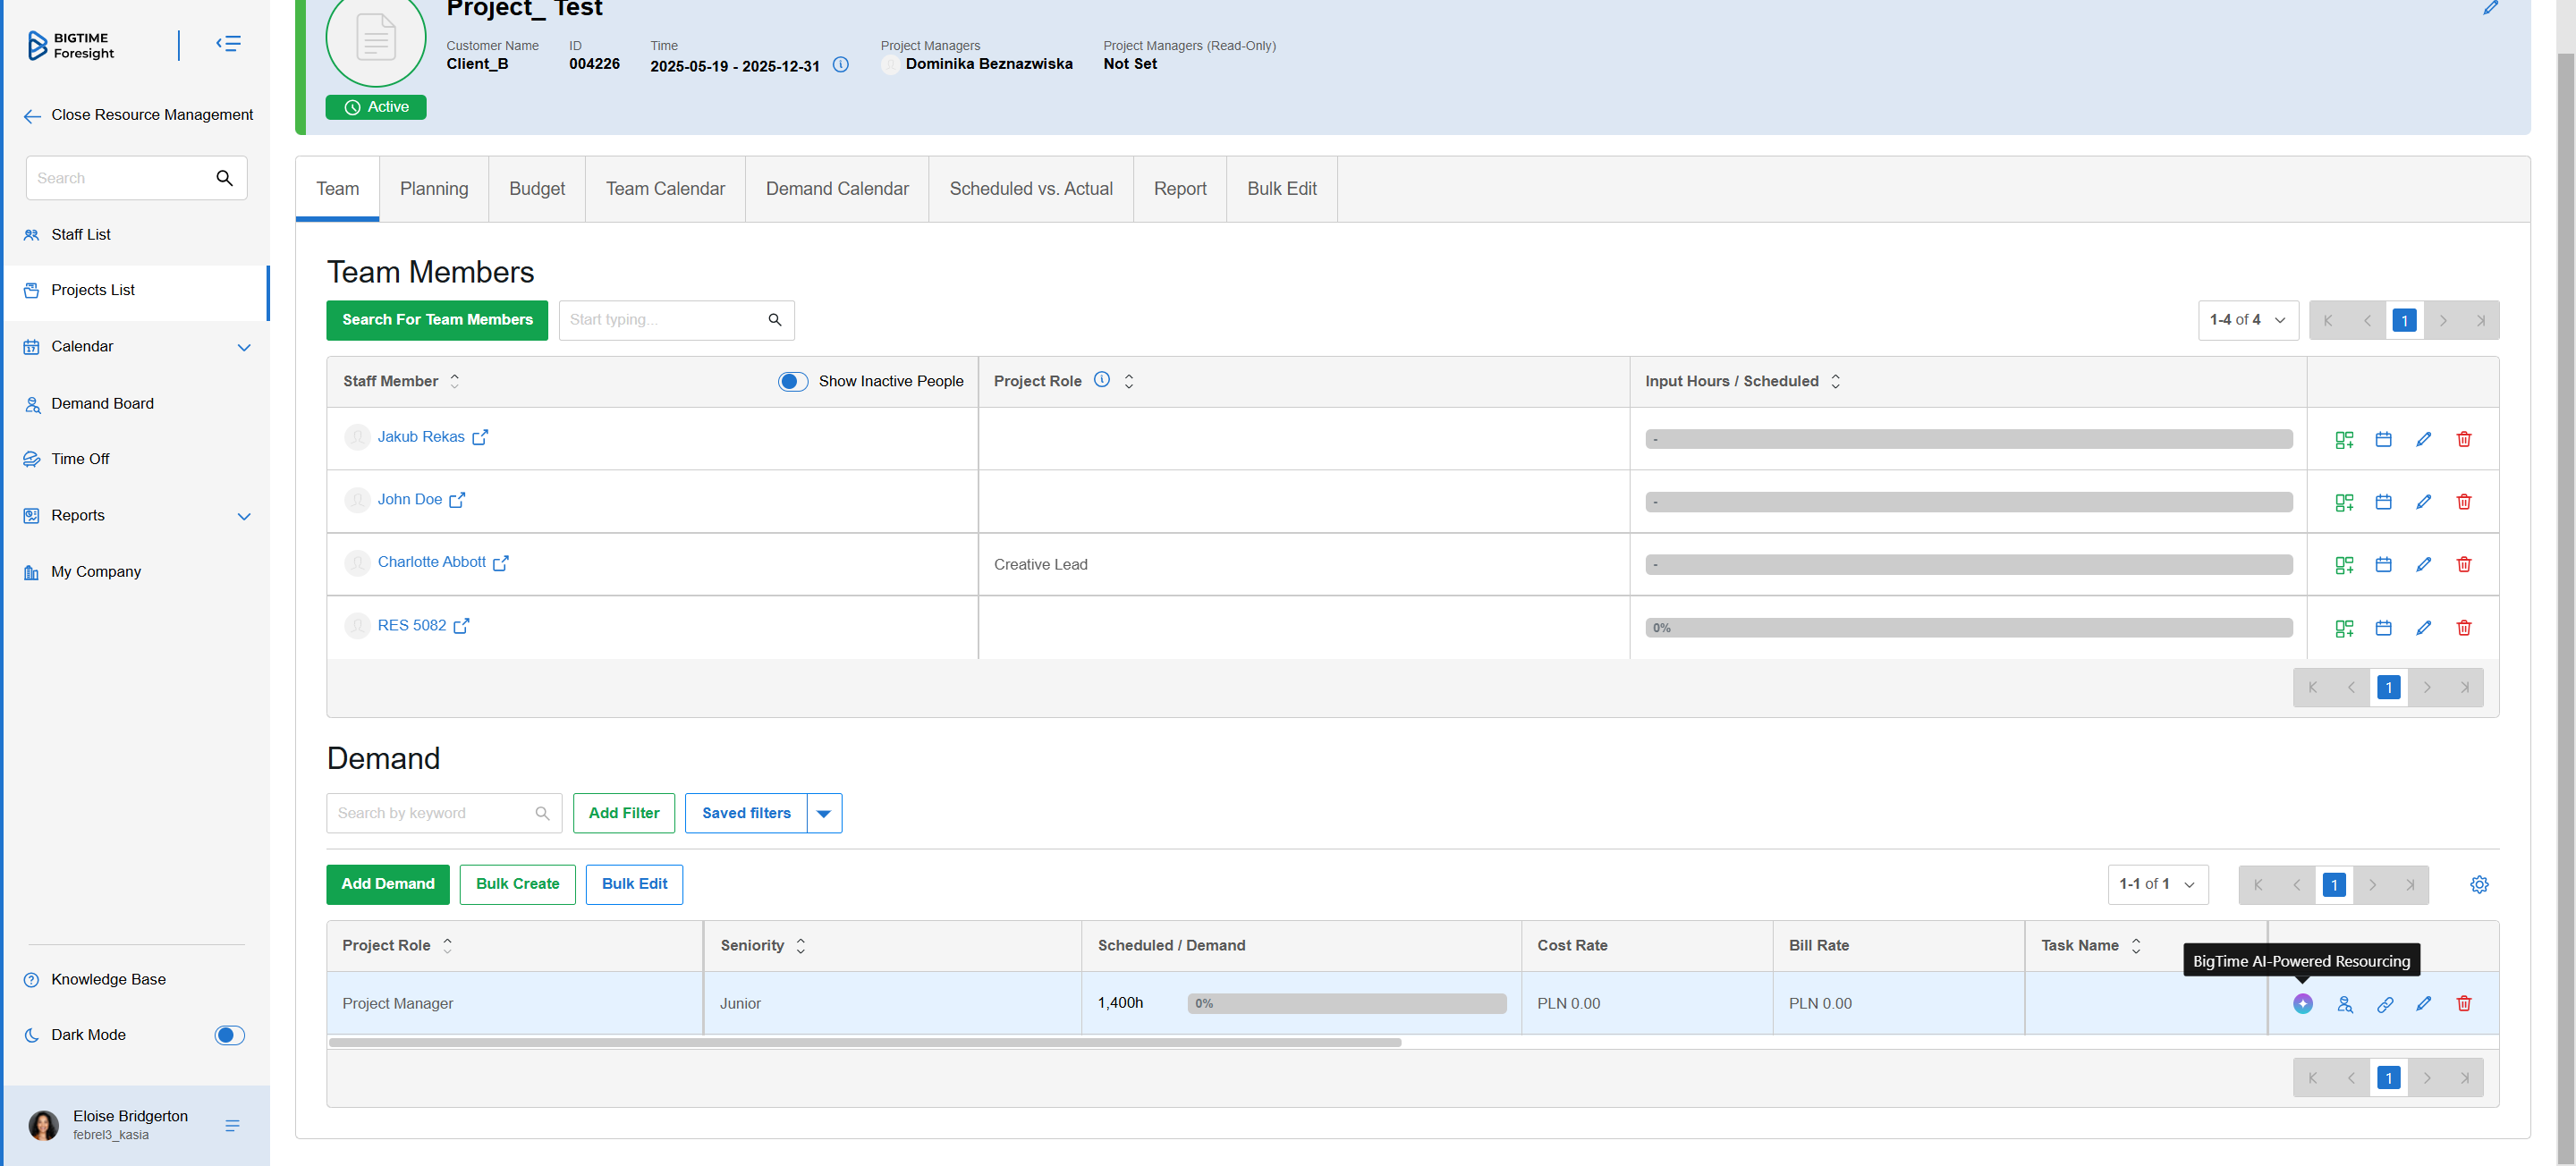The image size is (2576, 1166).
Task: Open user menu icon beside Eloise Bridgerton
Action: tap(232, 1126)
